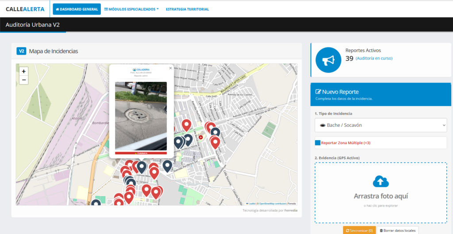Click the Sincronizar (0) button
The height and width of the screenshot is (234, 453).
[x=359, y=230]
